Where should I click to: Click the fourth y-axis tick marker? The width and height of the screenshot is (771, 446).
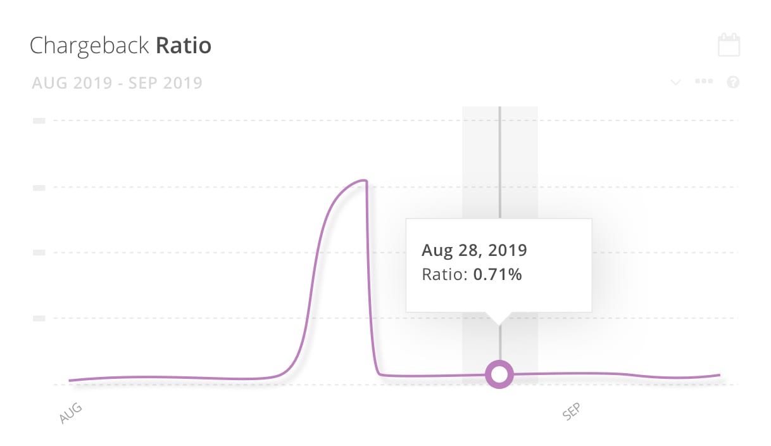[x=39, y=318]
